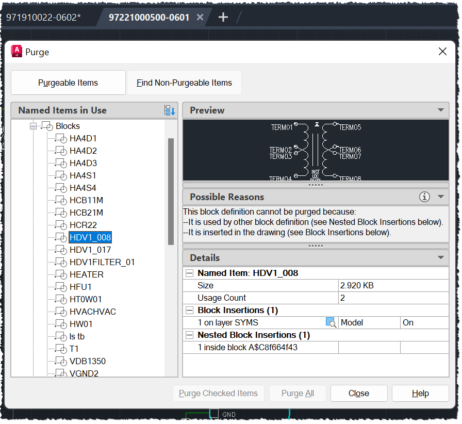Click Purge All button
This screenshot has height=424, width=462.
pos(298,393)
